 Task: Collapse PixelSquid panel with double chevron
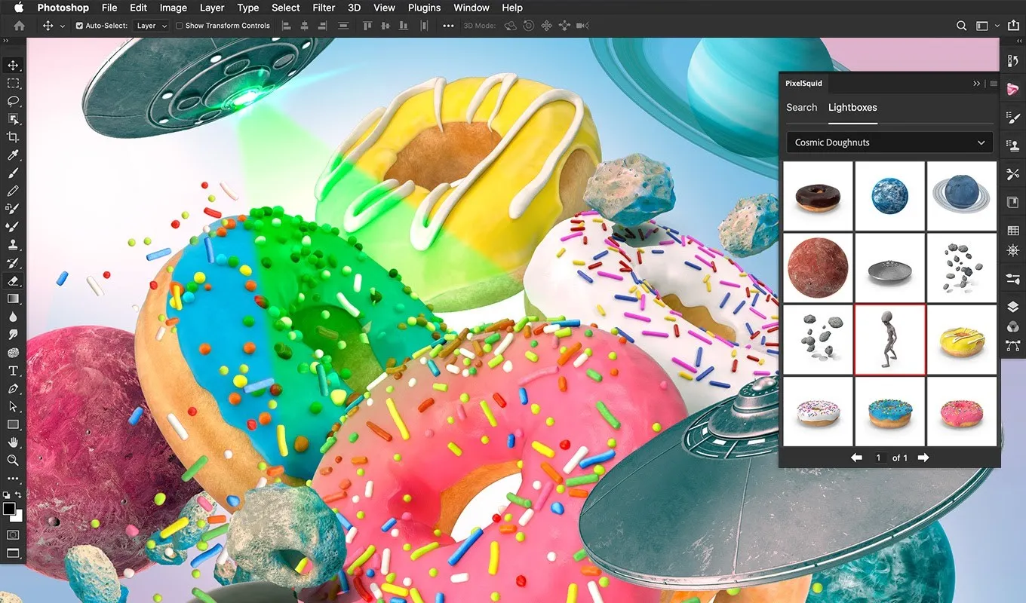pyautogui.click(x=977, y=83)
